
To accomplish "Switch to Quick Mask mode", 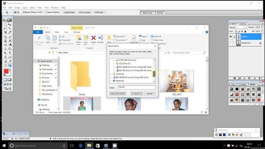I will click(10, 79).
